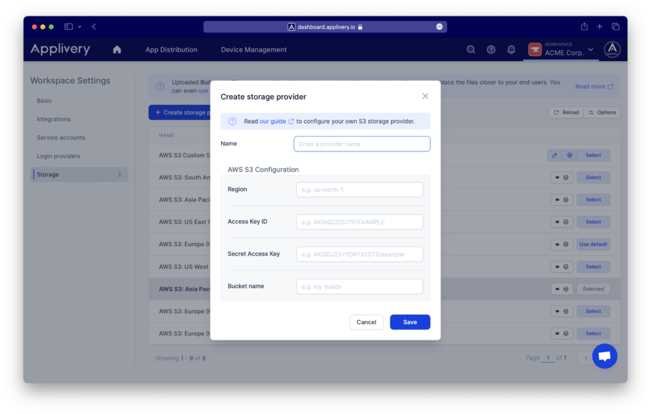This screenshot has height=414, width=651.
Task: Click the bucket icon in AWS S3 Custom row
Action: 570,155
